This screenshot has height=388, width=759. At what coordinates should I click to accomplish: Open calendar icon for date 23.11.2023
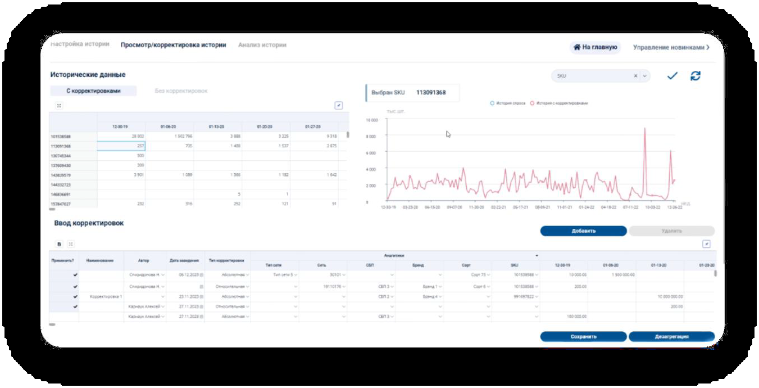coord(201,296)
